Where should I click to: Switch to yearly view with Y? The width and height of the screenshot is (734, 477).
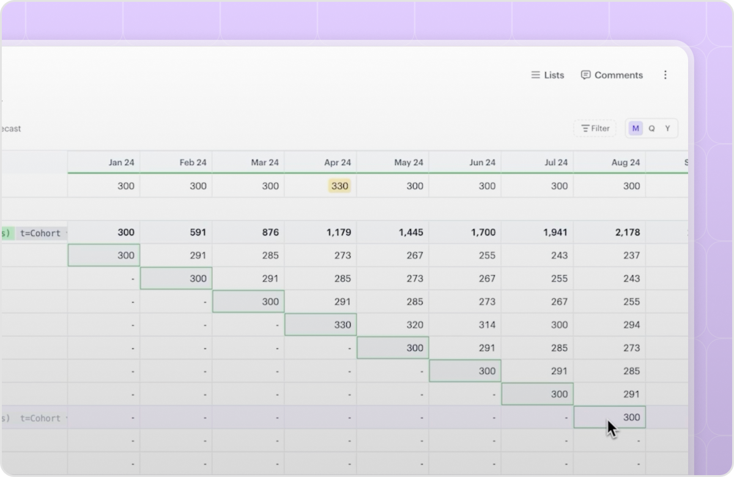point(667,128)
